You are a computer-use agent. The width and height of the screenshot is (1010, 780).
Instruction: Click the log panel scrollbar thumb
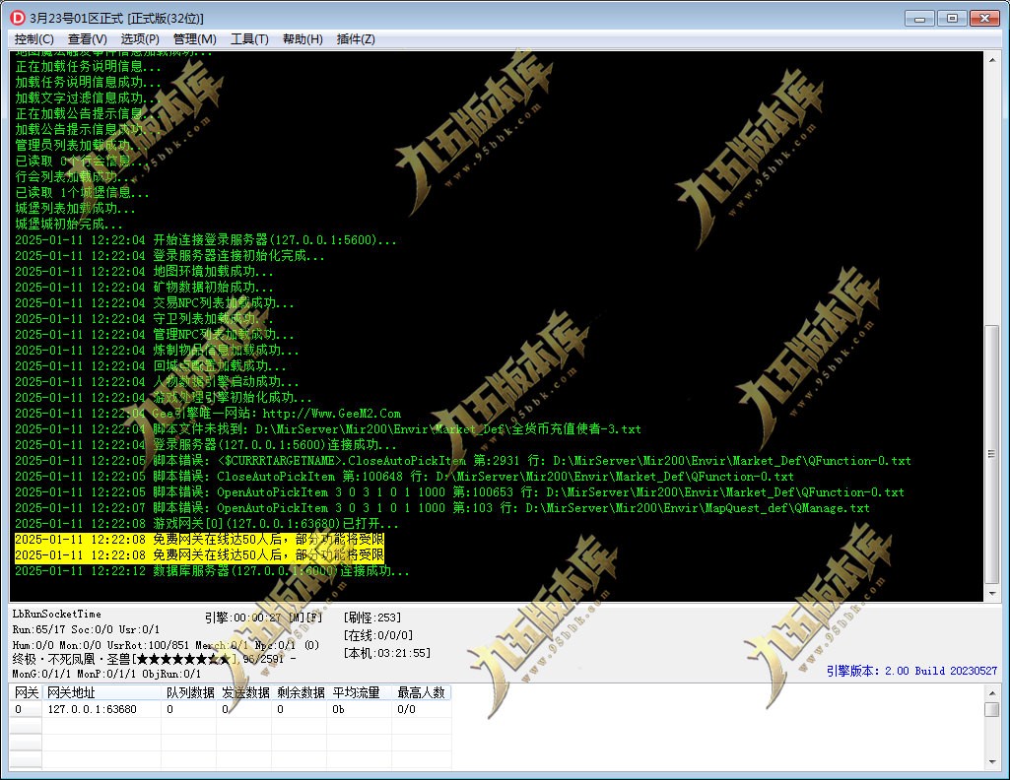click(x=992, y=454)
